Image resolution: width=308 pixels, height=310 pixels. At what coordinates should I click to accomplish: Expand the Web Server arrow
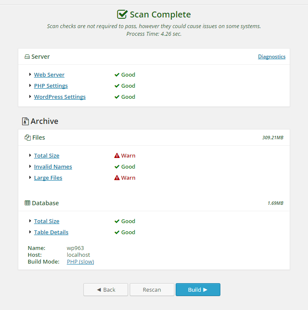click(30, 75)
